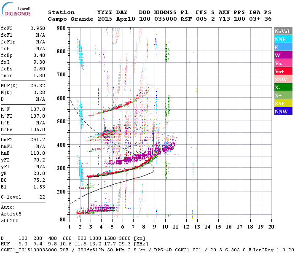This screenshot has height=253, width=295.
Task: Select the NoVal gray legend swatch
Action: 283,31
